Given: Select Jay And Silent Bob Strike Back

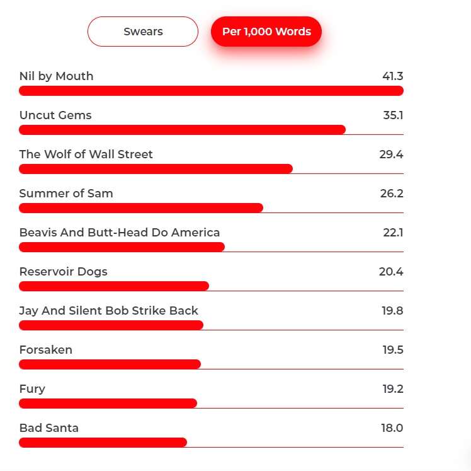Looking at the screenshot, I should [109, 311].
